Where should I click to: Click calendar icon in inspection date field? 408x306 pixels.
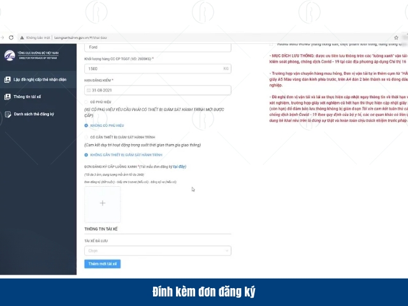[89, 91]
